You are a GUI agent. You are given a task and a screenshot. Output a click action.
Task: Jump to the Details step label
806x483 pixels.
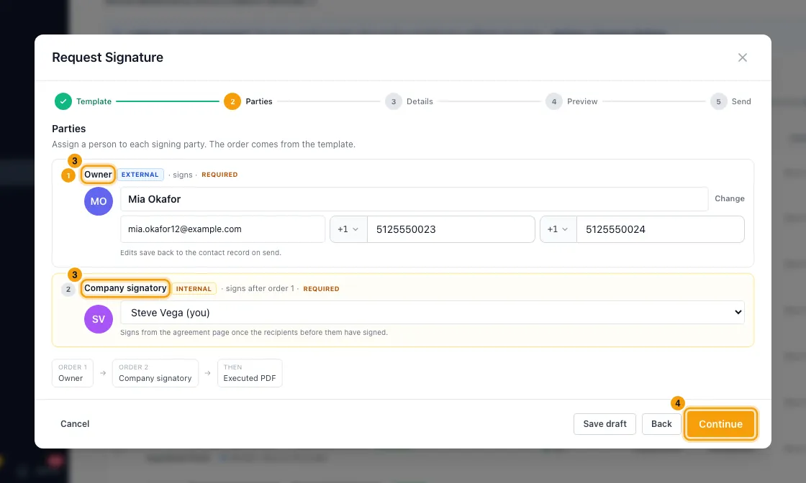tap(420, 101)
